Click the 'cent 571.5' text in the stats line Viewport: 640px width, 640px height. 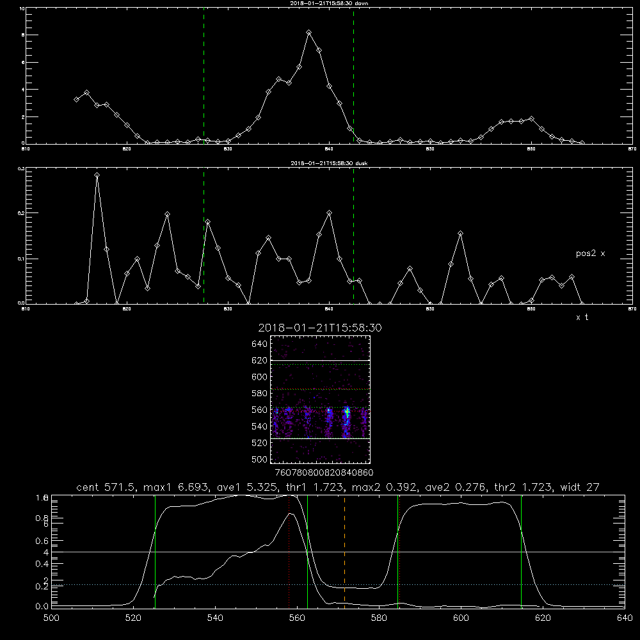coord(104,487)
